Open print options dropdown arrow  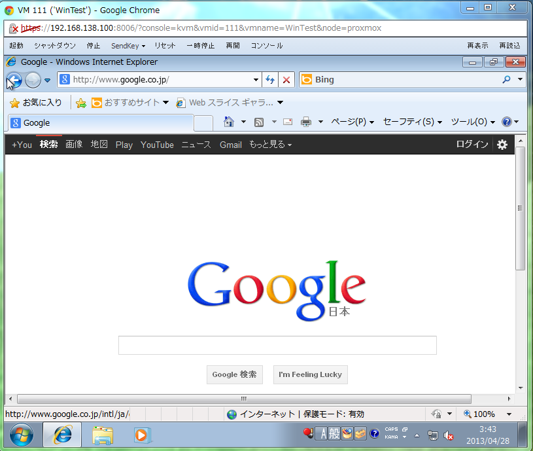tap(320, 122)
